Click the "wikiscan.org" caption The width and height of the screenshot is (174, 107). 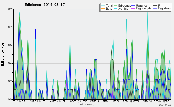(87, 104)
